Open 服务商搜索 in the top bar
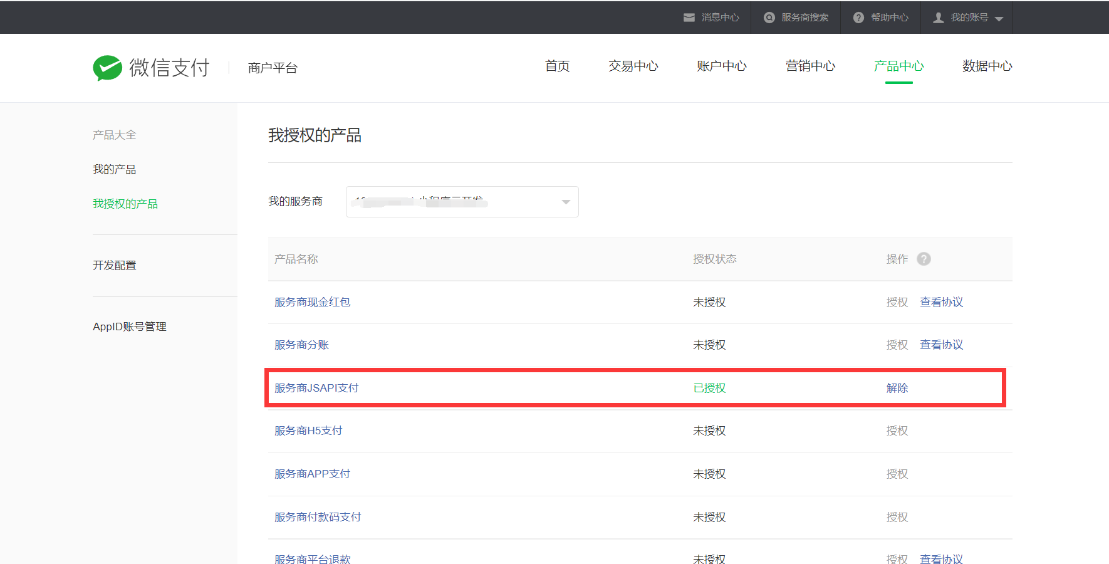 [804, 18]
